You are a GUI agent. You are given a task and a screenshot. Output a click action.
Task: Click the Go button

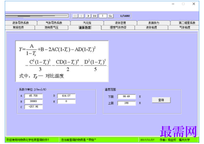coord(110,16)
